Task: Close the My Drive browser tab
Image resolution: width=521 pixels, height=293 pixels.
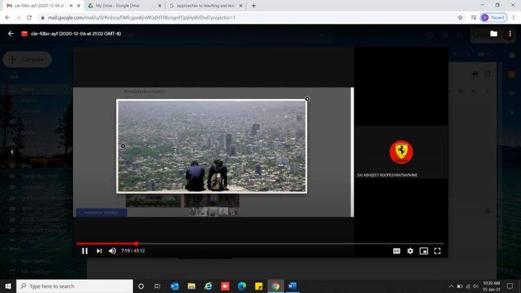Action: [x=159, y=6]
